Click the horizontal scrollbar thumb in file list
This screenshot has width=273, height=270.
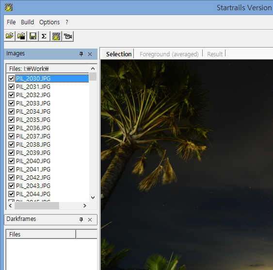click(x=37, y=206)
